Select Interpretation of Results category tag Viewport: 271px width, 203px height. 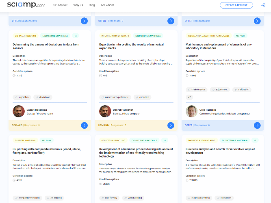click(x=115, y=36)
